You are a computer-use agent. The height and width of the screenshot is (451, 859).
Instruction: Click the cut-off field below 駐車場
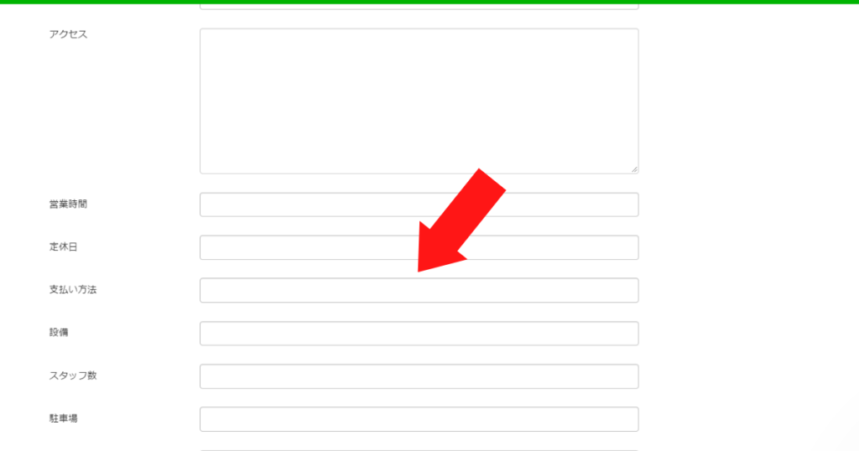point(419,450)
